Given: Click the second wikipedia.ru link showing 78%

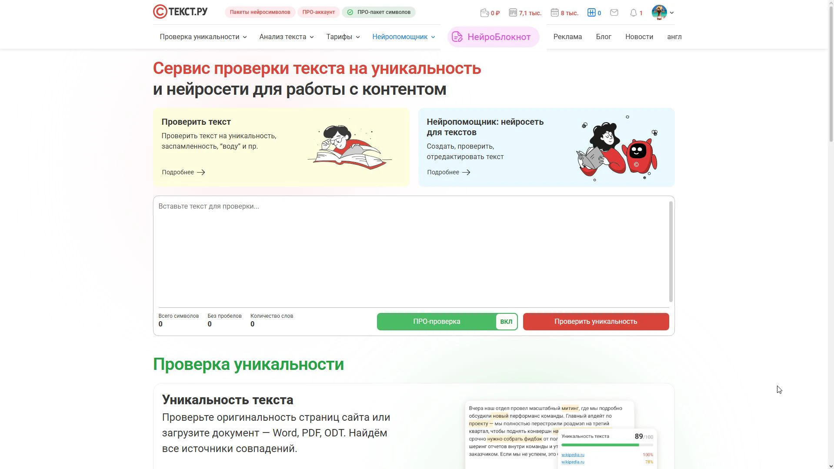Looking at the screenshot, I should point(573,462).
